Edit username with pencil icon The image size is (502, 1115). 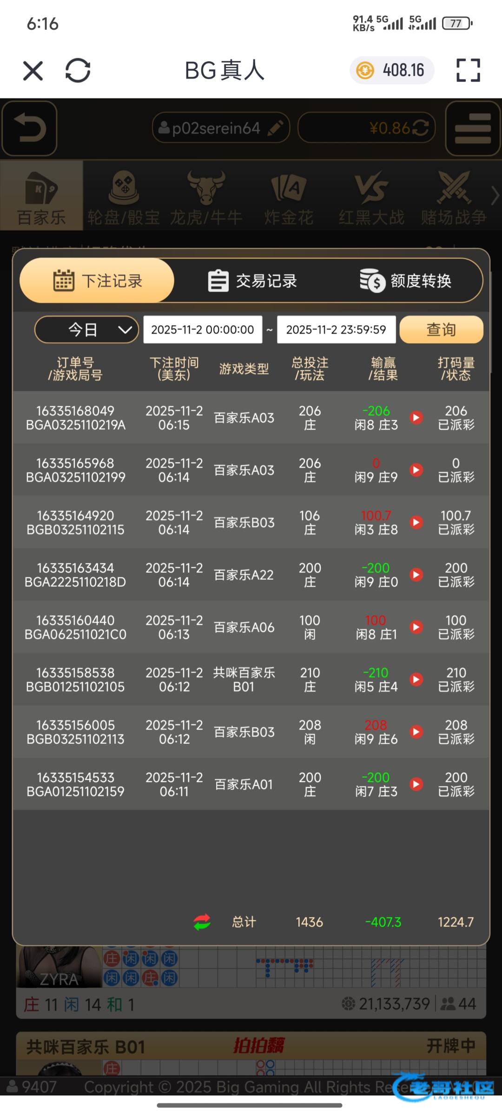click(x=276, y=128)
